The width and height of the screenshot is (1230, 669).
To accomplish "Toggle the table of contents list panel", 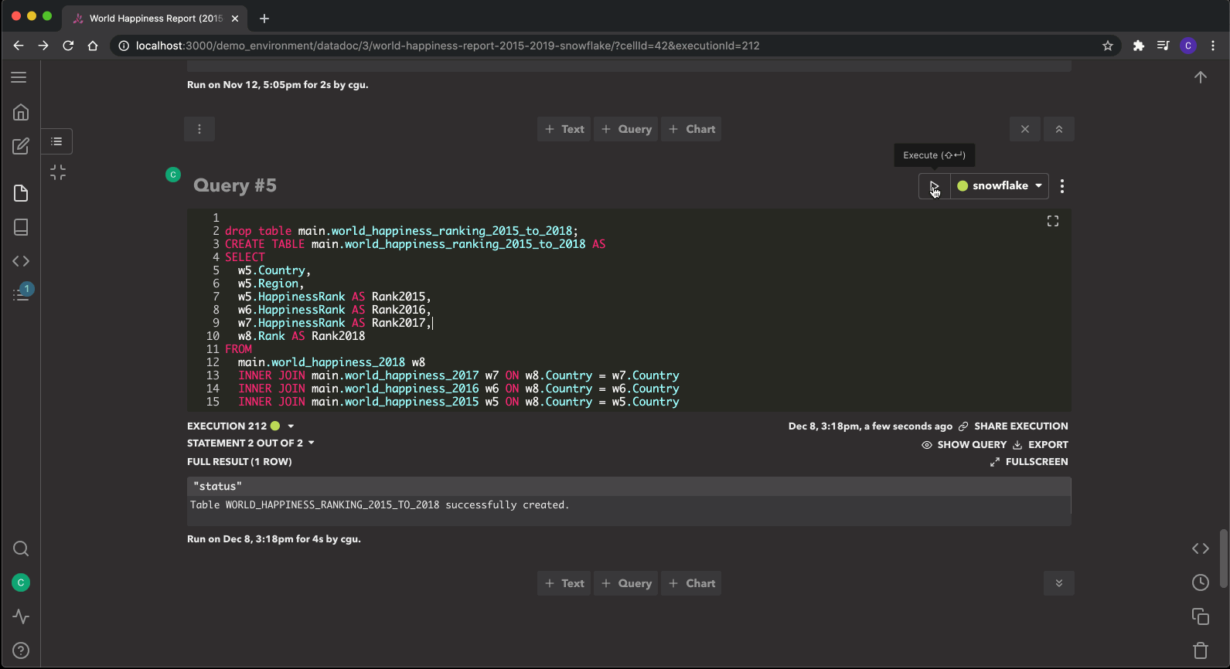I will pos(56,141).
